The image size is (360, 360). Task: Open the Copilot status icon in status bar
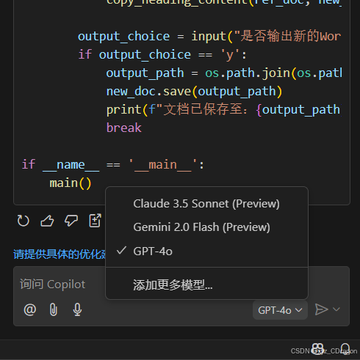[x=318, y=349]
